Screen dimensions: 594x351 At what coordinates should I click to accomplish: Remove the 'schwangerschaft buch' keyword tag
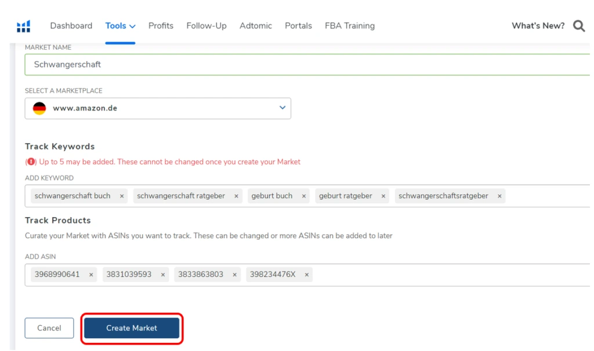coord(122,196)
